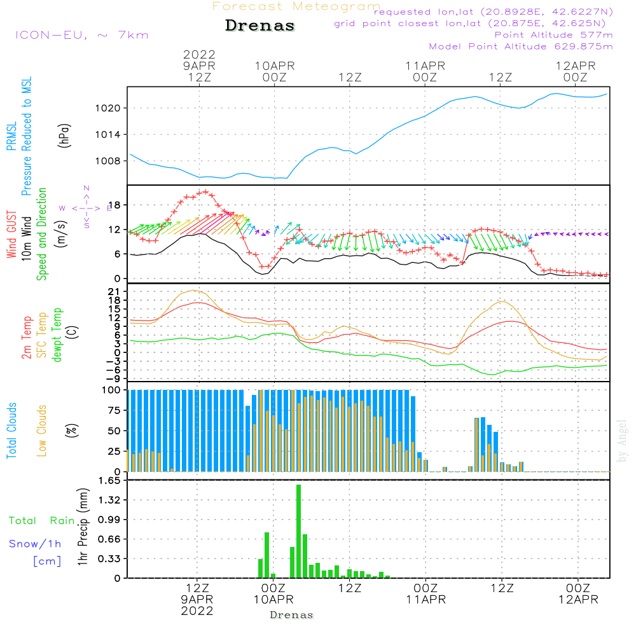
Task: Click the small "Drenas" caption below chart
Action: click(292, 615)
